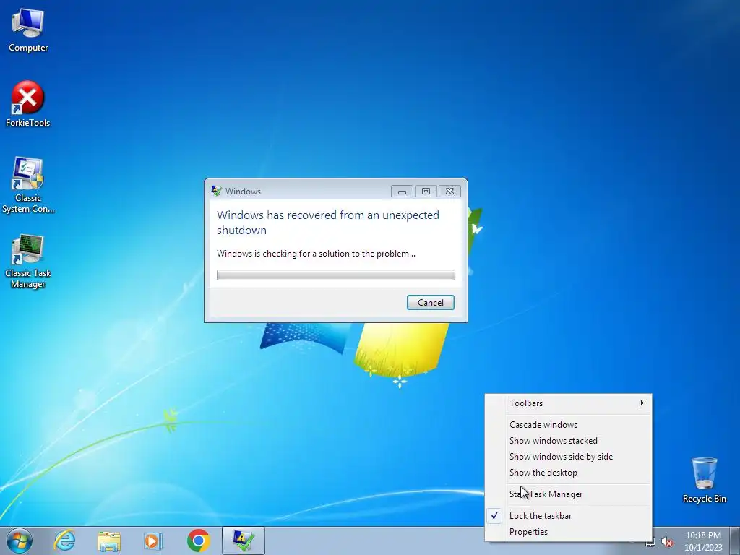This screenshot has height=555, width=740.
Task: Click the maximize button of Windows dialog
Action: tap(426, 191)
